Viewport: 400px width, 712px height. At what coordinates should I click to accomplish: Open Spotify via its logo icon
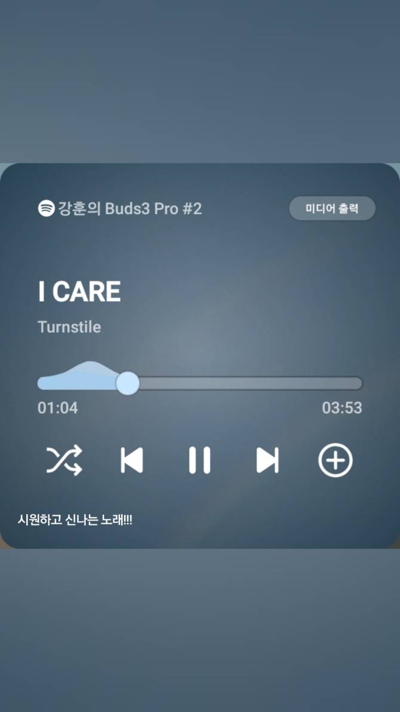tap(46, 209)
